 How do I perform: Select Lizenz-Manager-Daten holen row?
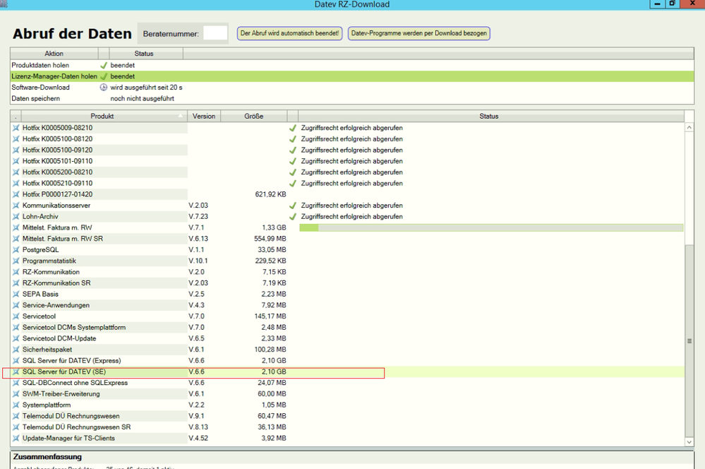[352, 76]
